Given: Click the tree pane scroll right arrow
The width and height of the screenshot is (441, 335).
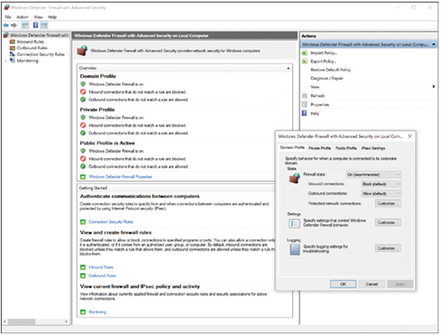Looking at the screenshot, I should click(x=66, y=322).
